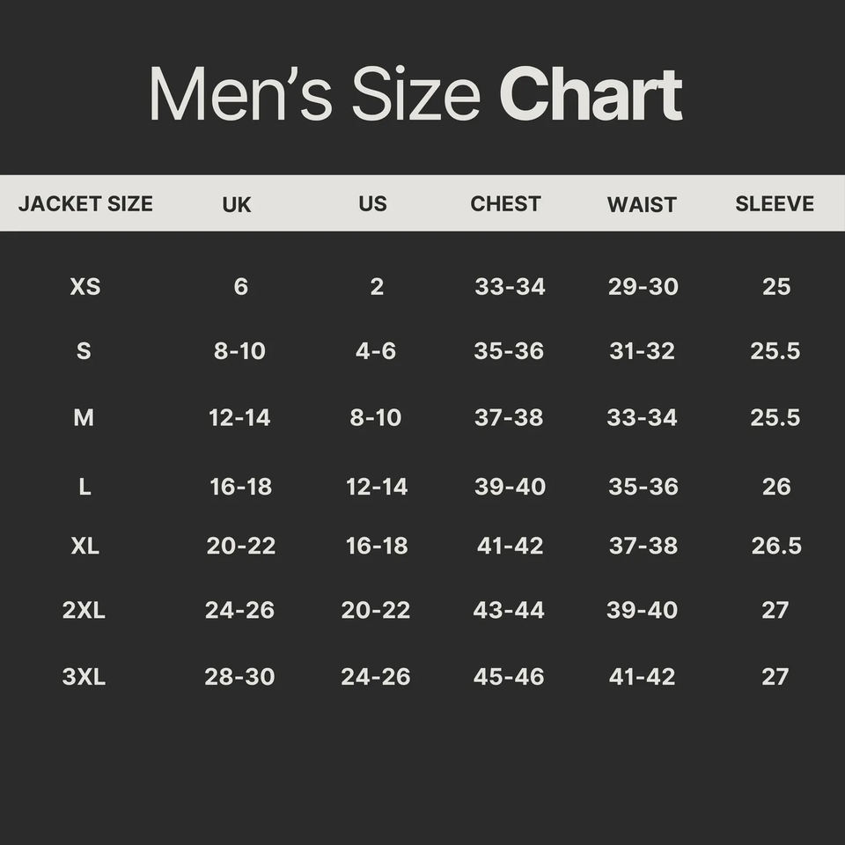845x845 pixels.
Task: Select waist value 29-30 in XS row
Action: pyautogui.click(x=643, y=287)
